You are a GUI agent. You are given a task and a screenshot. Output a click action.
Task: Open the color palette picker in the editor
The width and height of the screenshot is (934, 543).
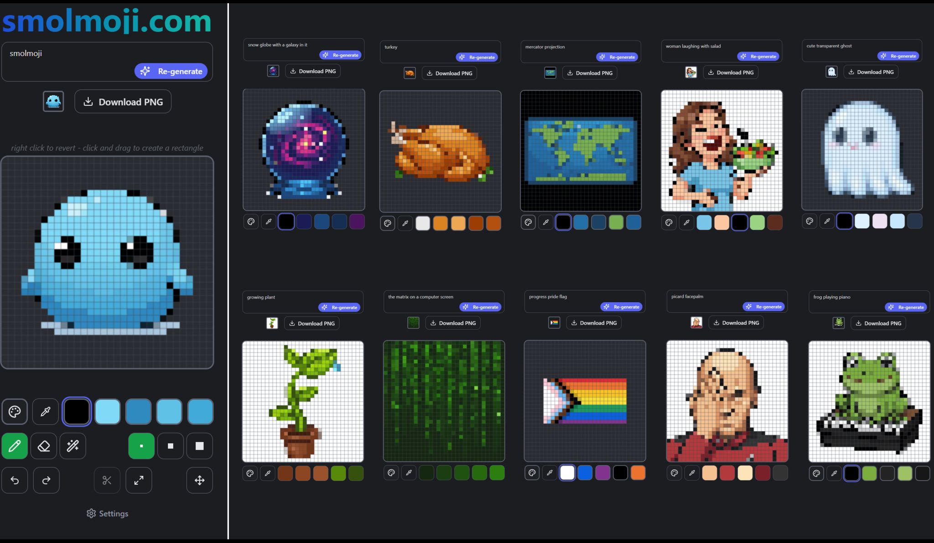click(x=15, y=411)
